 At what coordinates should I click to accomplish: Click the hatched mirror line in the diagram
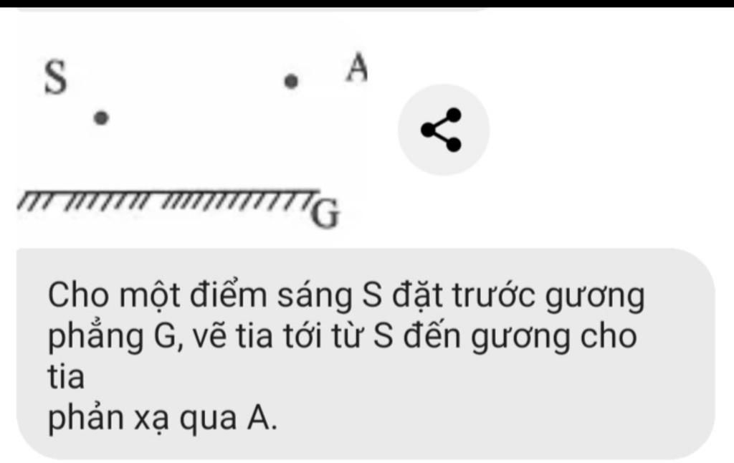point(168,199)
